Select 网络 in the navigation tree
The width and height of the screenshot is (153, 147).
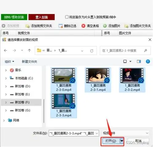(13, 120)
